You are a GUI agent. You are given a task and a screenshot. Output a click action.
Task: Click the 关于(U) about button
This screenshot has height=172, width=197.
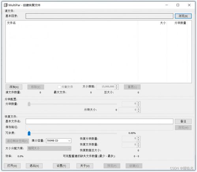(x=85, y=166)
